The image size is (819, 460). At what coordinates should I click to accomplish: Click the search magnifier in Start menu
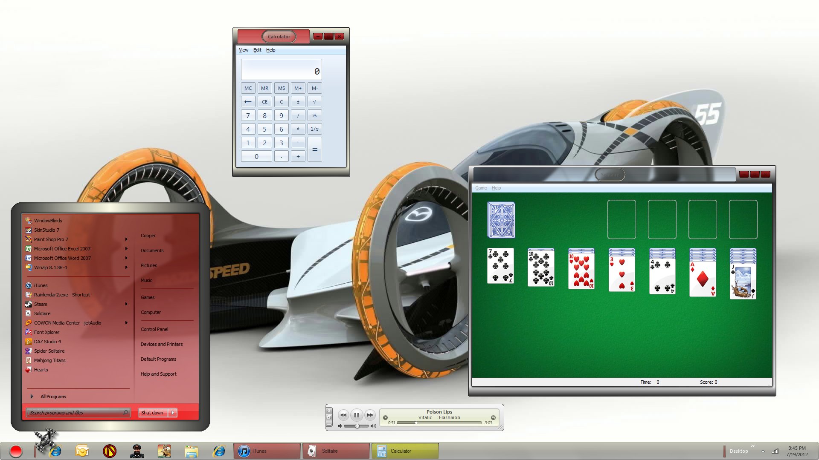click(x=125, y=412)
